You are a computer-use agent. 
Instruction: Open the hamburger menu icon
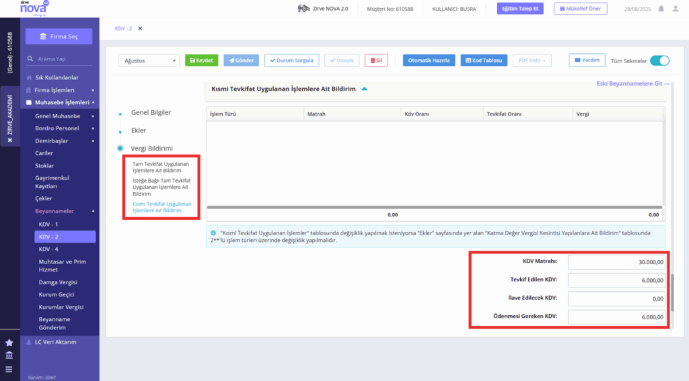point(9,369)
